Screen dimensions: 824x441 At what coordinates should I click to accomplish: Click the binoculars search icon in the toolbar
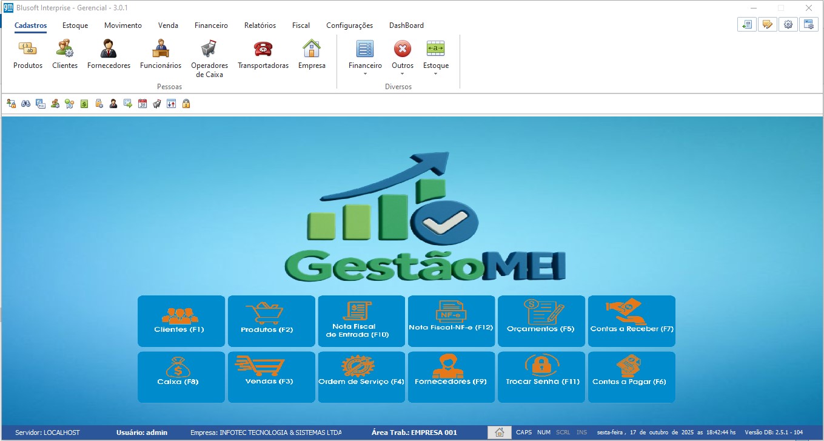click(x=26, y=104)
